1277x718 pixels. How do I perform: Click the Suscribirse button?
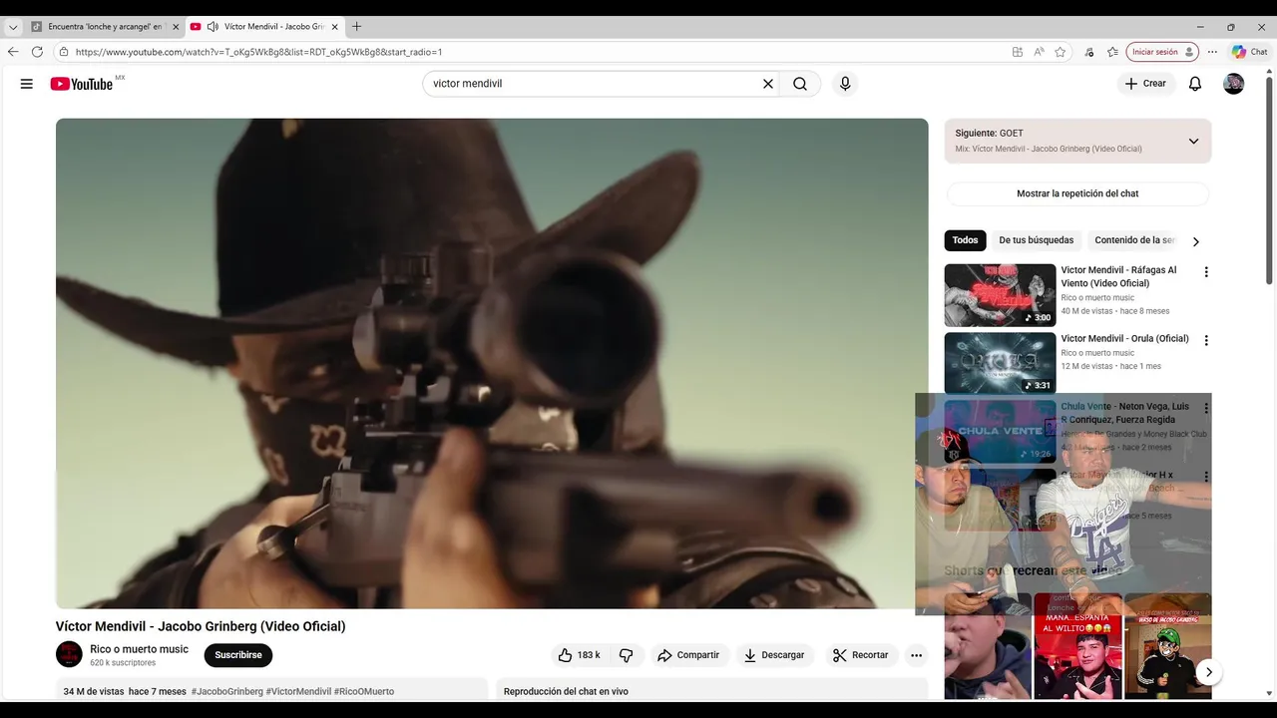(238, 655)
